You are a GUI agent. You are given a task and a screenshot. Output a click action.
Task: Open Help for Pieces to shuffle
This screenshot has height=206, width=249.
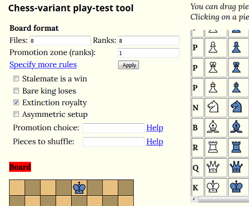click(155, 142)
